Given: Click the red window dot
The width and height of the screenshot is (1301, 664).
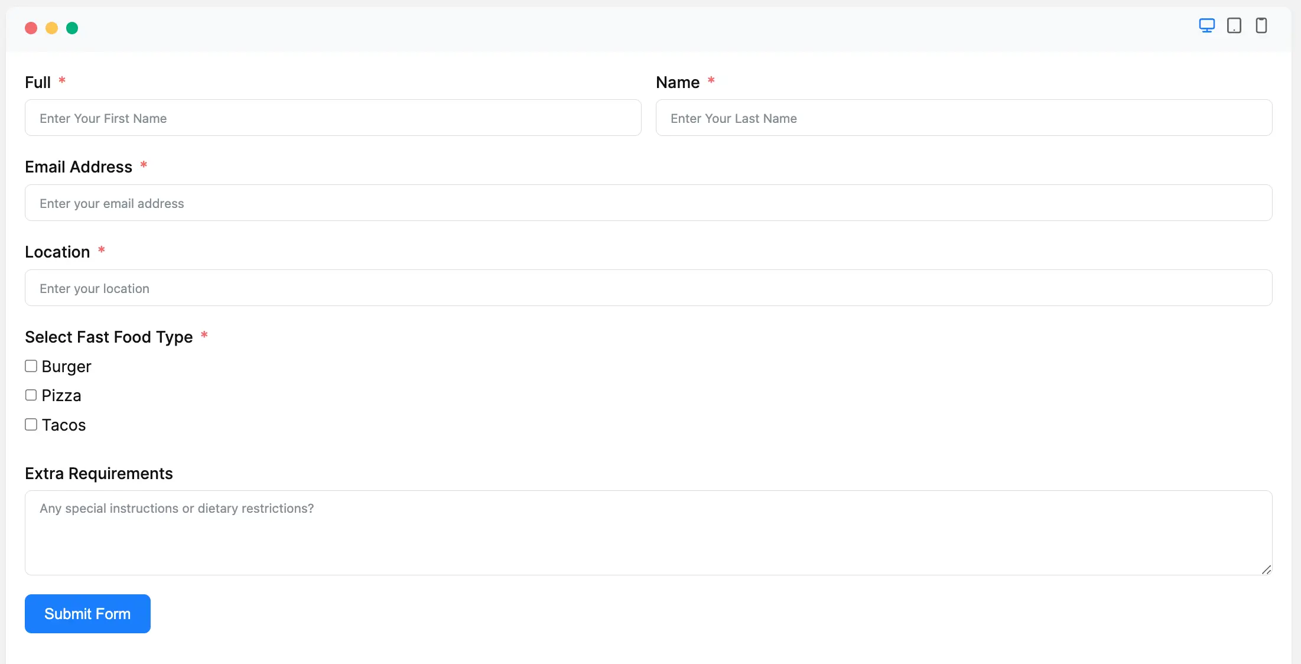Looking at the screenshot, I should pos(31,28).
